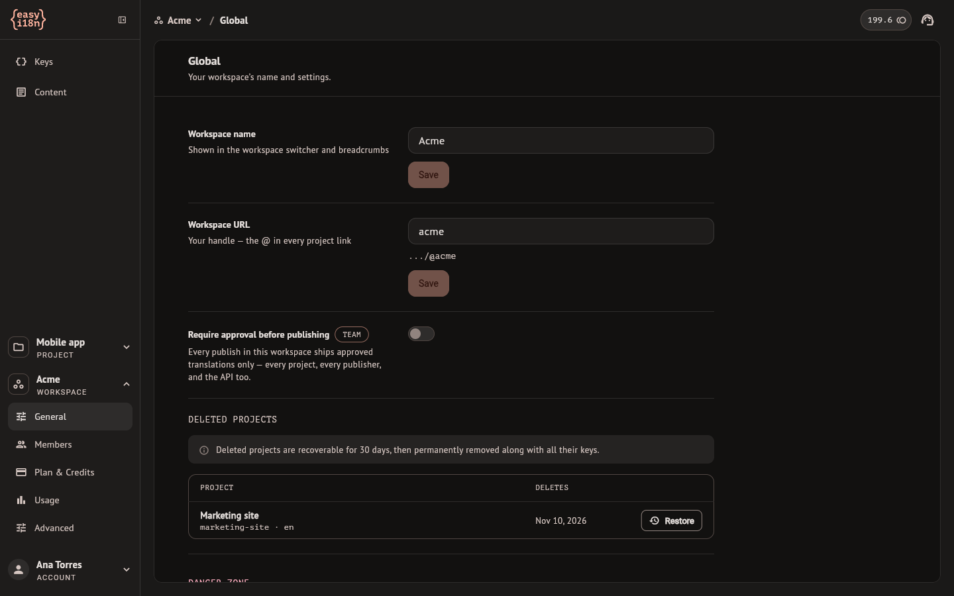Collapse the Acme workspace chevron

(127, 384)
